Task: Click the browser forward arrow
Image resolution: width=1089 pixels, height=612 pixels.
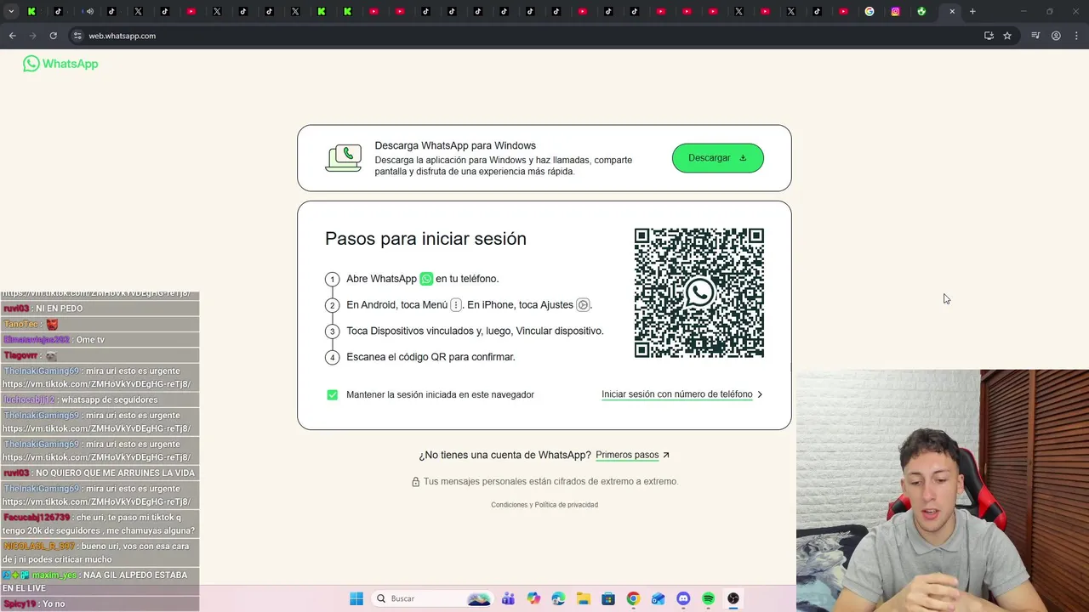Action: coord(33,36)
